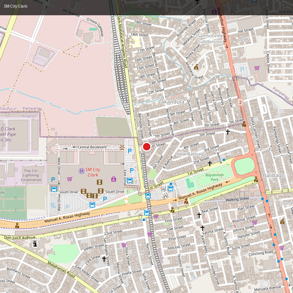Click the church cross icon beside 2nd Street
Viewport: 293px width, 293px height.
pyautogui.click(x=210, y=164)
